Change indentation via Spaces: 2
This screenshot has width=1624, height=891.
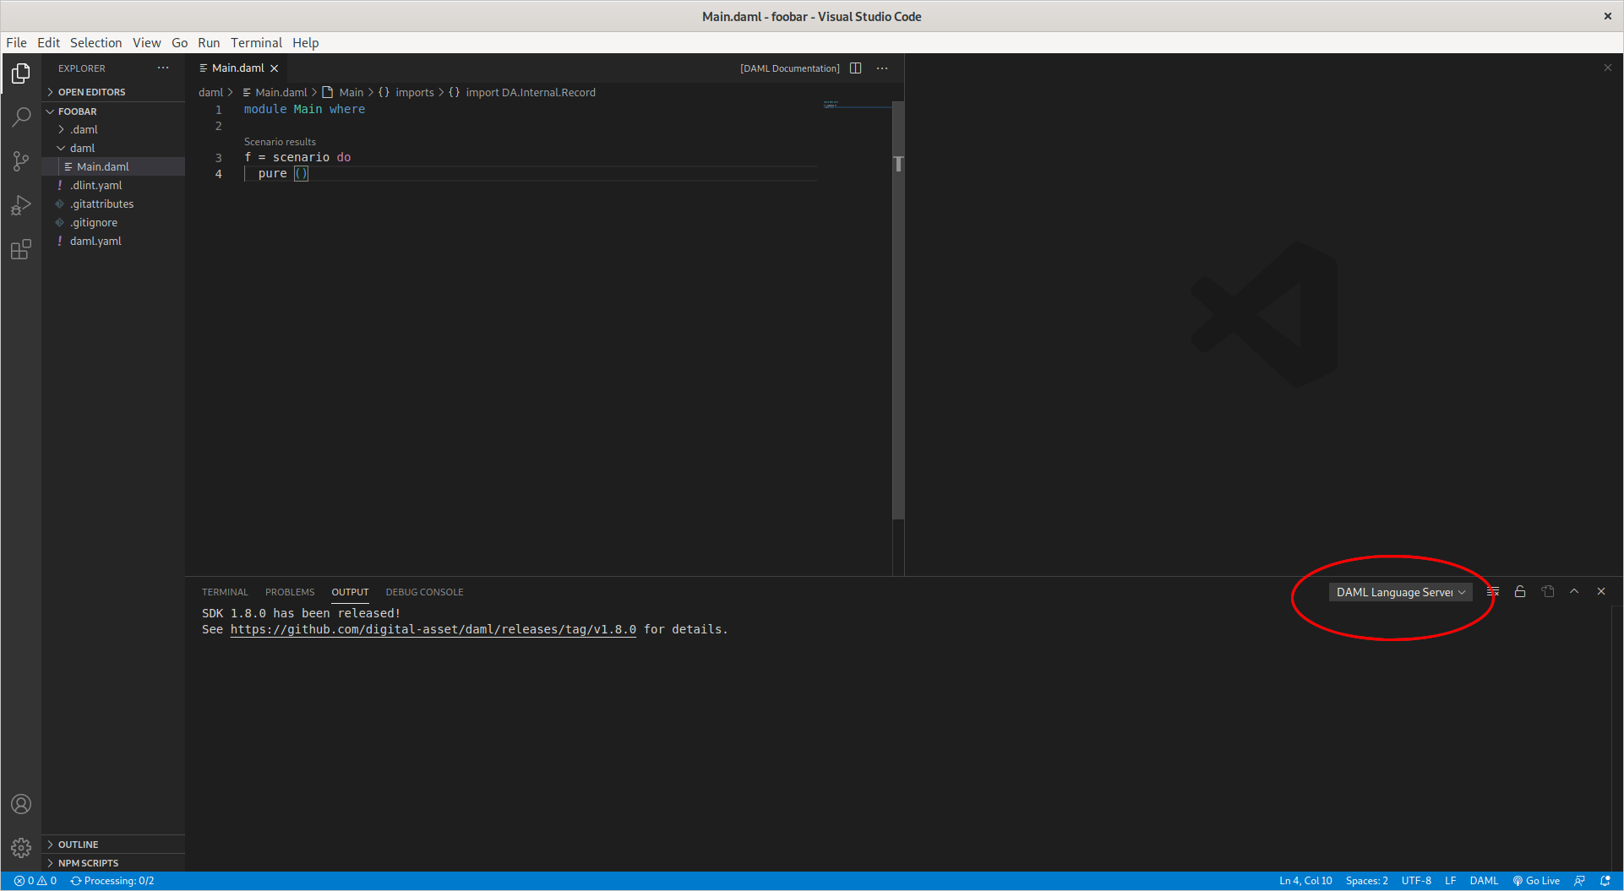1366,881
